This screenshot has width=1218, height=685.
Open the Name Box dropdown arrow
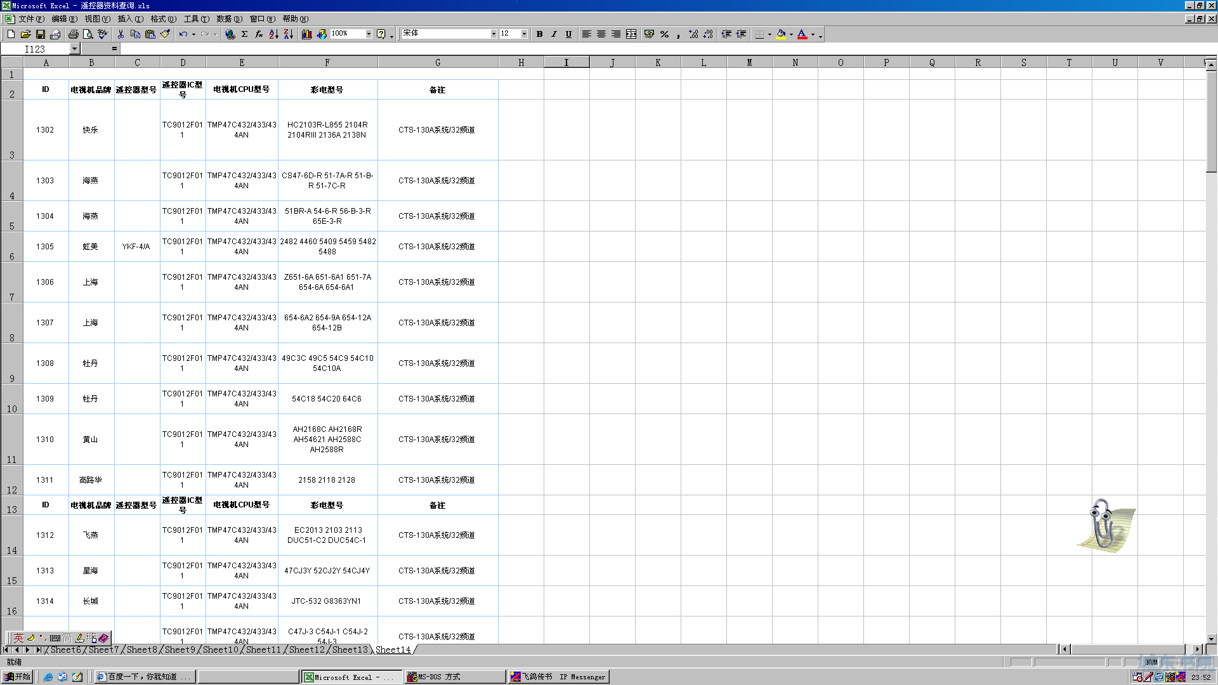coord(74,49)
